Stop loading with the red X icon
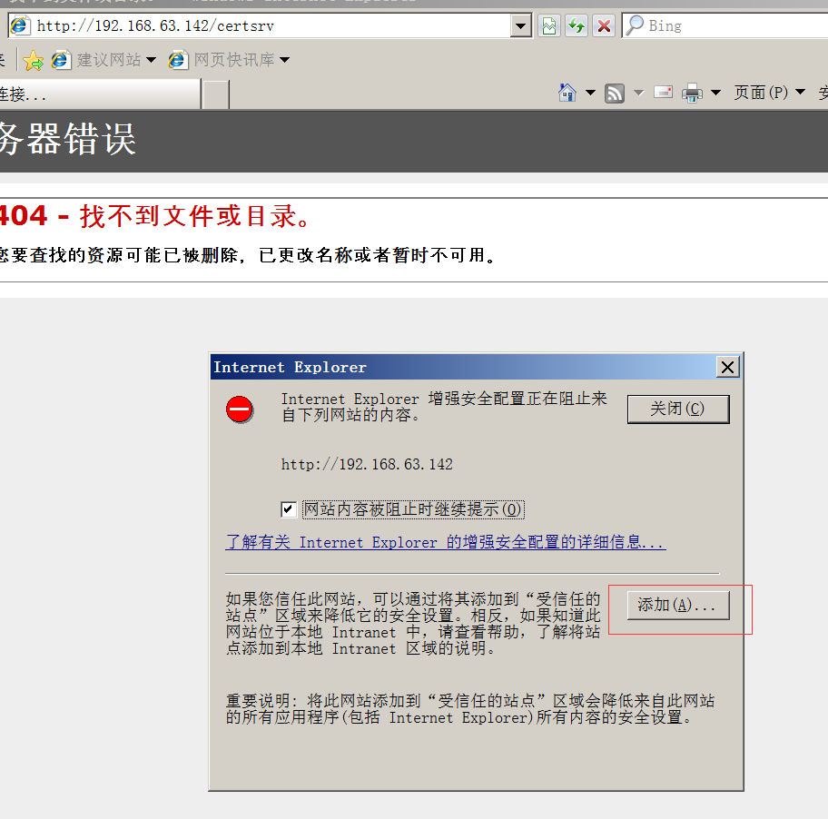The height and width of the screenshot is (819, 828). click(x=604, y=25)
